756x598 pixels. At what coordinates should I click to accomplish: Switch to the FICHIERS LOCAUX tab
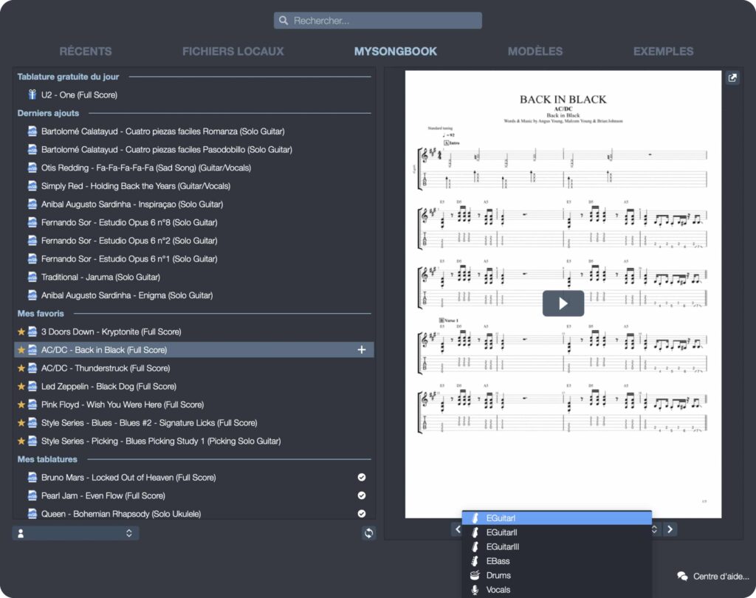point(233,51)
